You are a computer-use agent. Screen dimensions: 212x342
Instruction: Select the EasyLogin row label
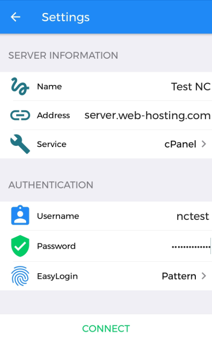(x=57, y=276)
